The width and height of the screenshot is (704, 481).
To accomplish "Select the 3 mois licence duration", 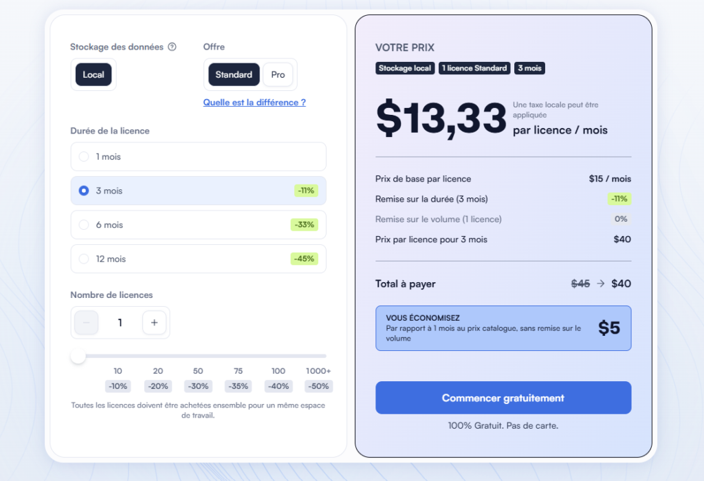I will point(199,191).
